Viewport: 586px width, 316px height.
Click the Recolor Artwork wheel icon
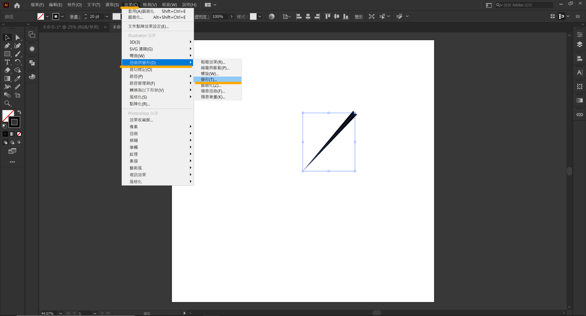272,16
